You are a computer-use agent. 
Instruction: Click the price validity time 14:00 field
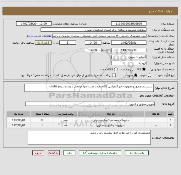tap(93, 50)
